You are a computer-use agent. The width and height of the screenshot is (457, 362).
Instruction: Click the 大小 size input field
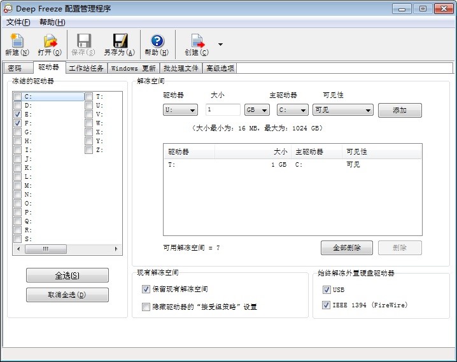pyautogui.click(x=223, y=110)
